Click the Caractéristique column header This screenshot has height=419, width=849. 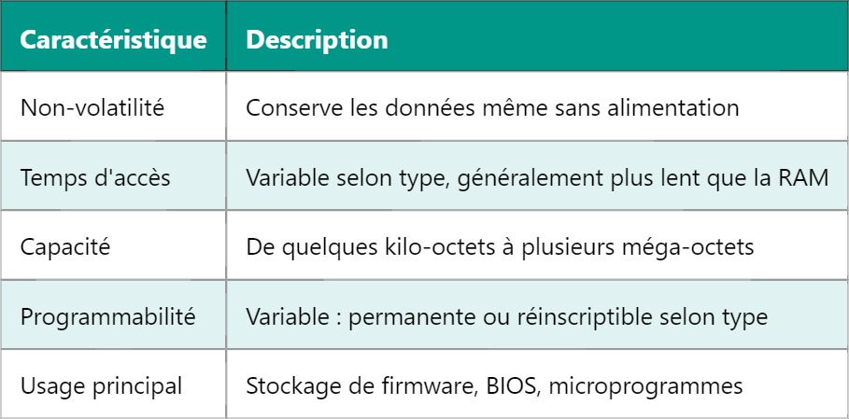tap(113, 41)
